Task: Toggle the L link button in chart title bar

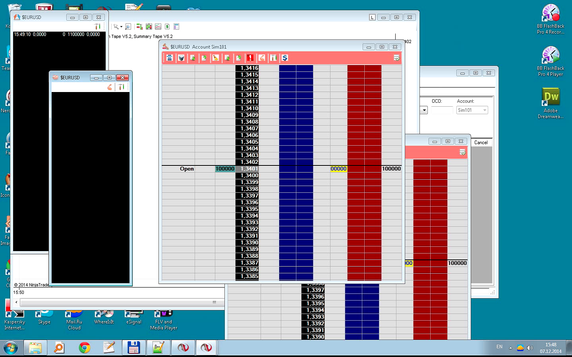Action: click(372, 17)
